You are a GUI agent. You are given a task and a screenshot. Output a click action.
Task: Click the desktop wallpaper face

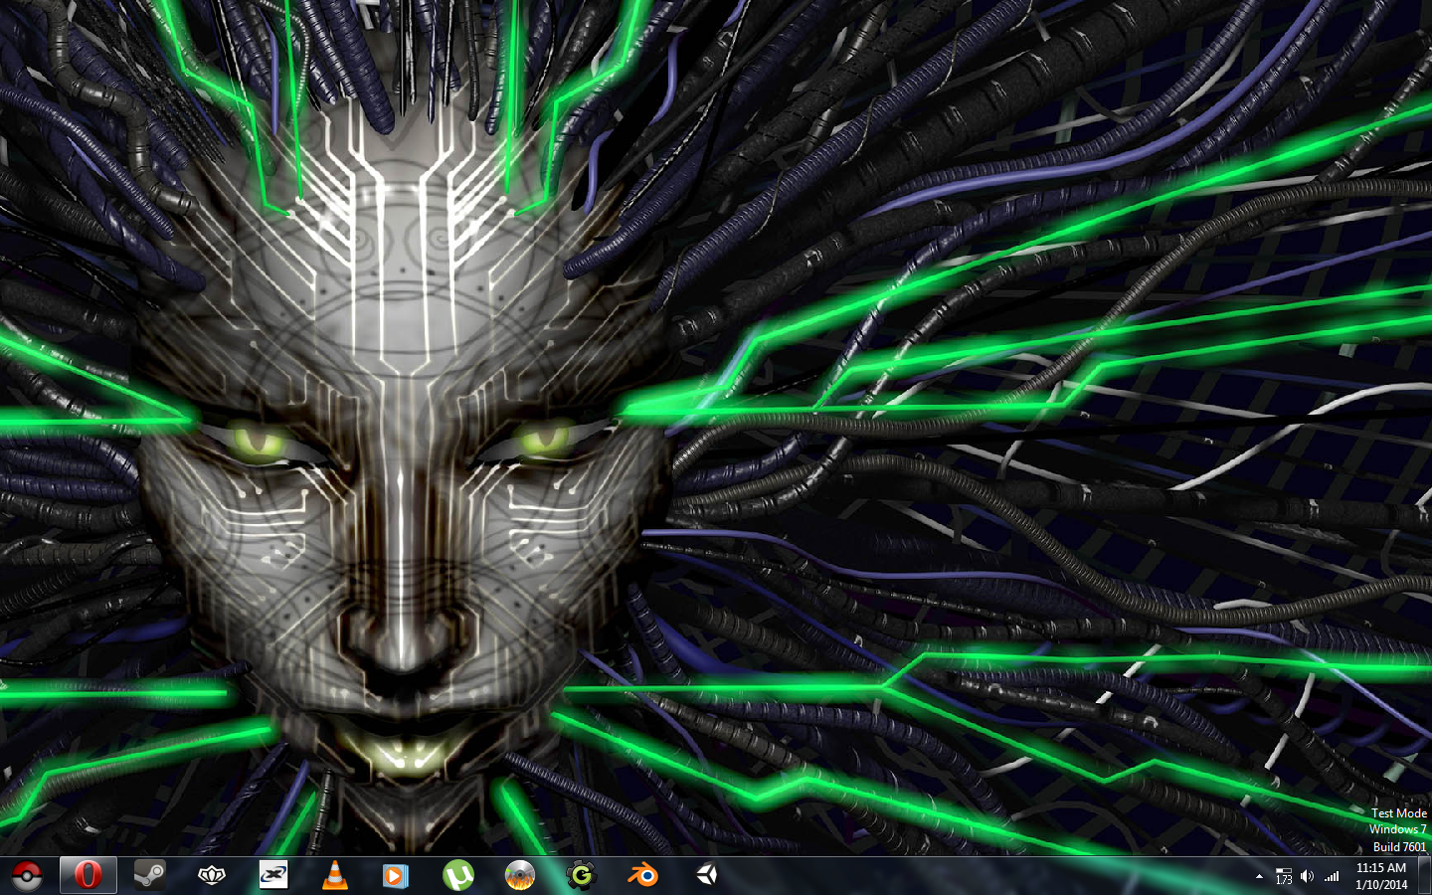click(x=398, y=447)
